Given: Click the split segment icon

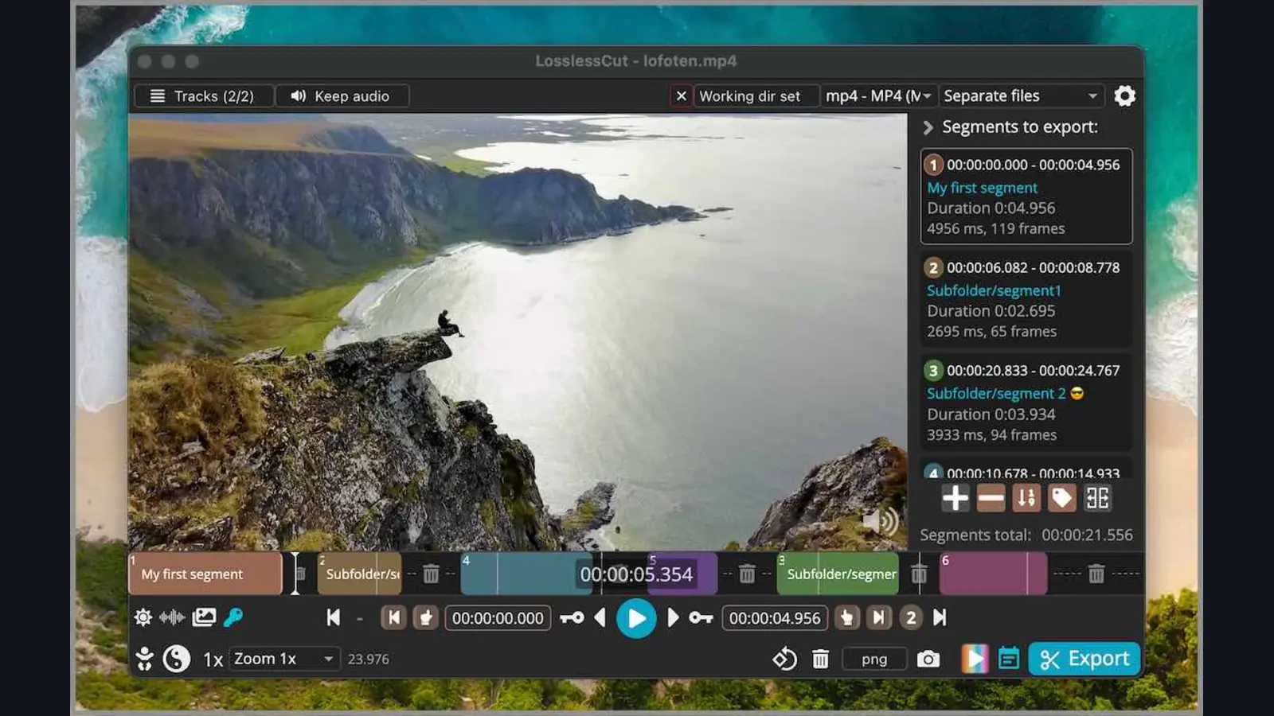Looking at the screenshot, I should [x=1097, y=498].
